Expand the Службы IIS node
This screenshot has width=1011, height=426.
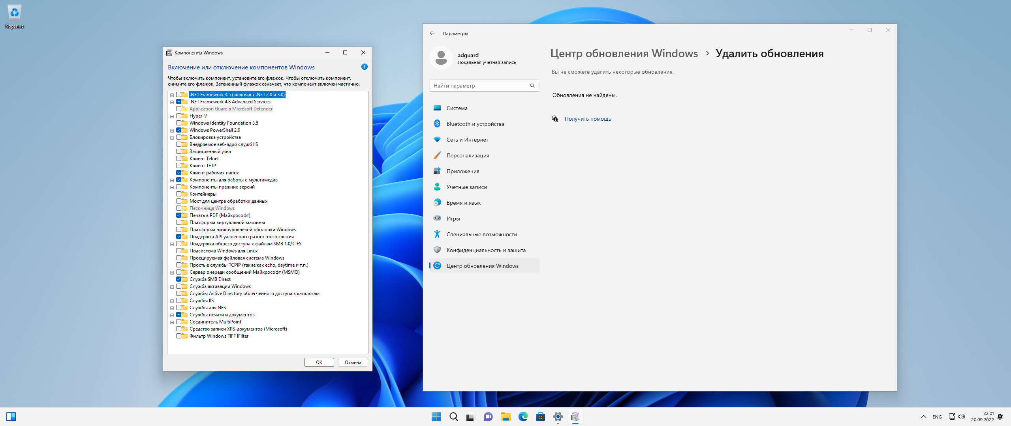pos(172,301)
